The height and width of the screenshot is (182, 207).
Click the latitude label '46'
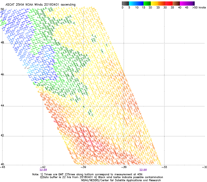click(2, 74)
